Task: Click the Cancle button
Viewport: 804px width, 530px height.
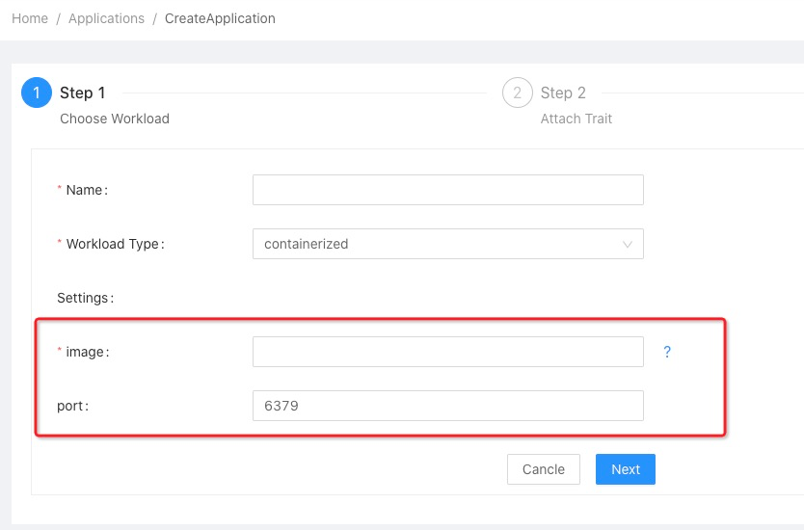Action: (x=544, y=469)
